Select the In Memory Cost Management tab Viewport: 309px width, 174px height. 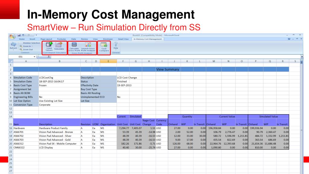coord(148,39)
